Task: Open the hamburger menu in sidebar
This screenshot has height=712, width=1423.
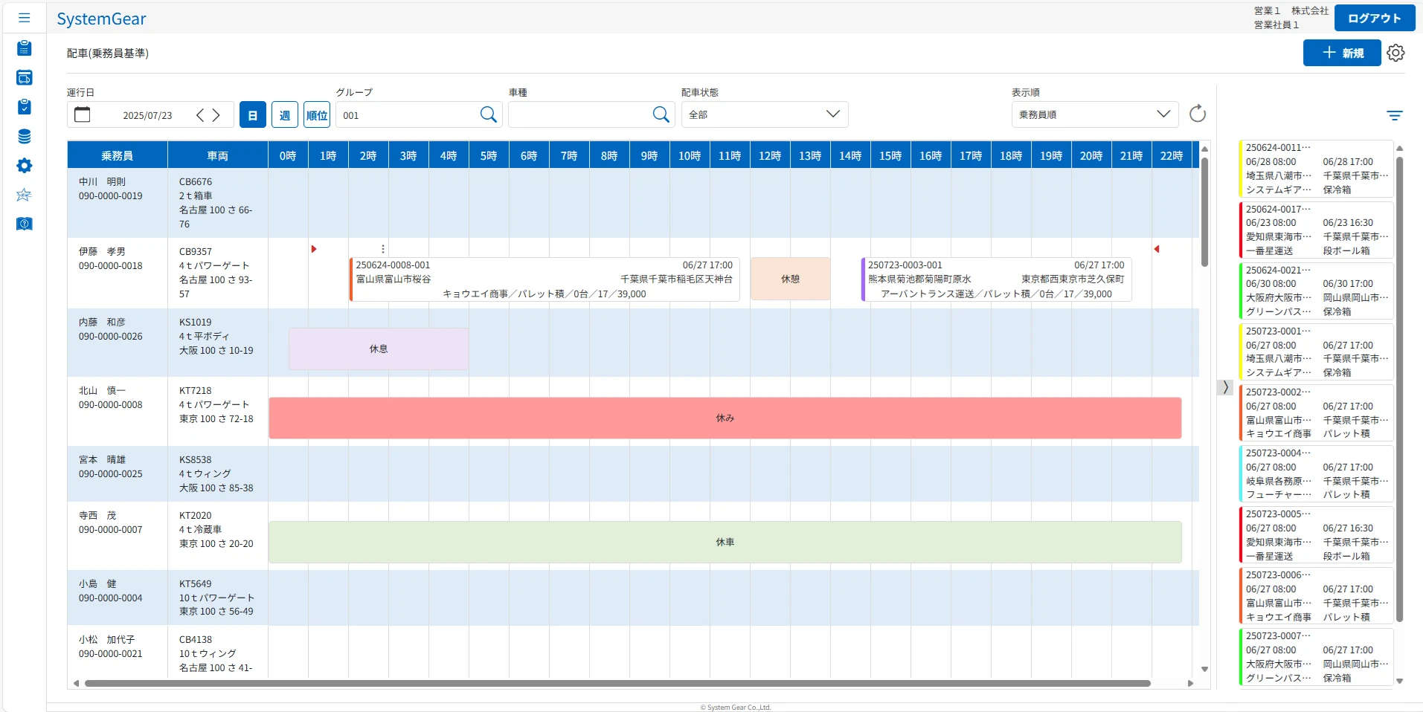Action: tap(24, 18)
